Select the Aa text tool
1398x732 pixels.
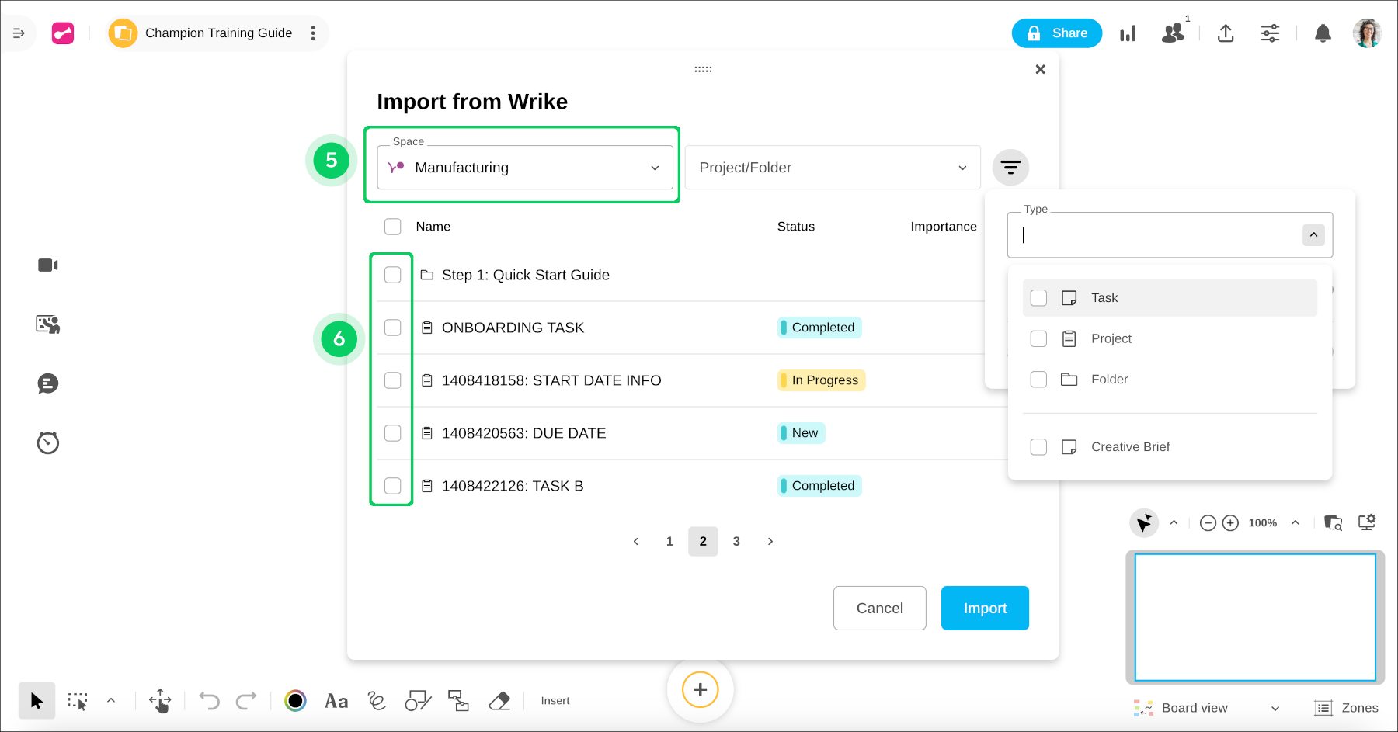336,701
